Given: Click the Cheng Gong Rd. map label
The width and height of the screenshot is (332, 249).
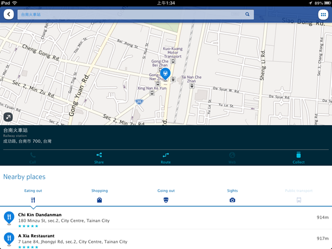Looking at the screenshot, I should (40, 53).
